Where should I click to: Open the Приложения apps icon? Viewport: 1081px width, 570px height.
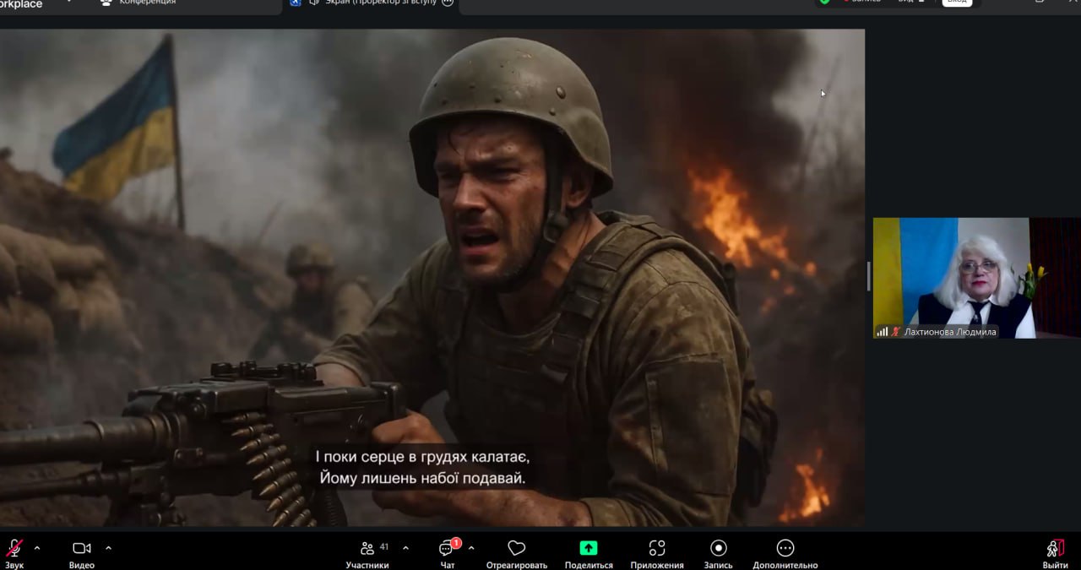click(657, 549)
